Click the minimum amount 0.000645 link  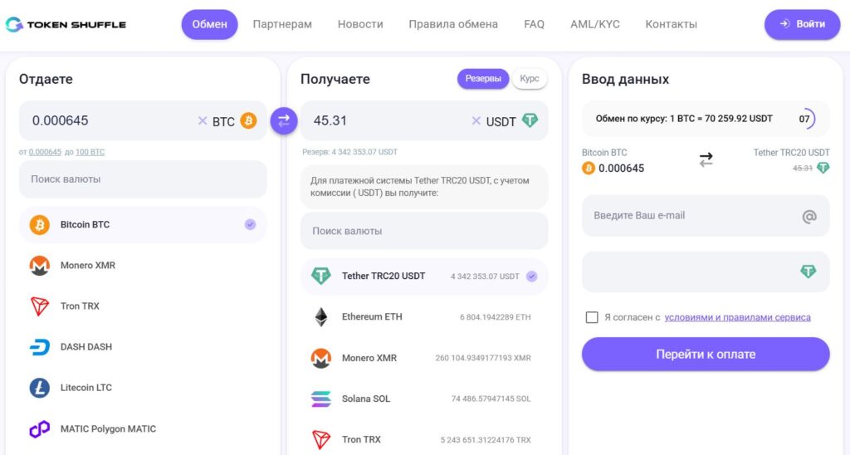click(45, 152)
